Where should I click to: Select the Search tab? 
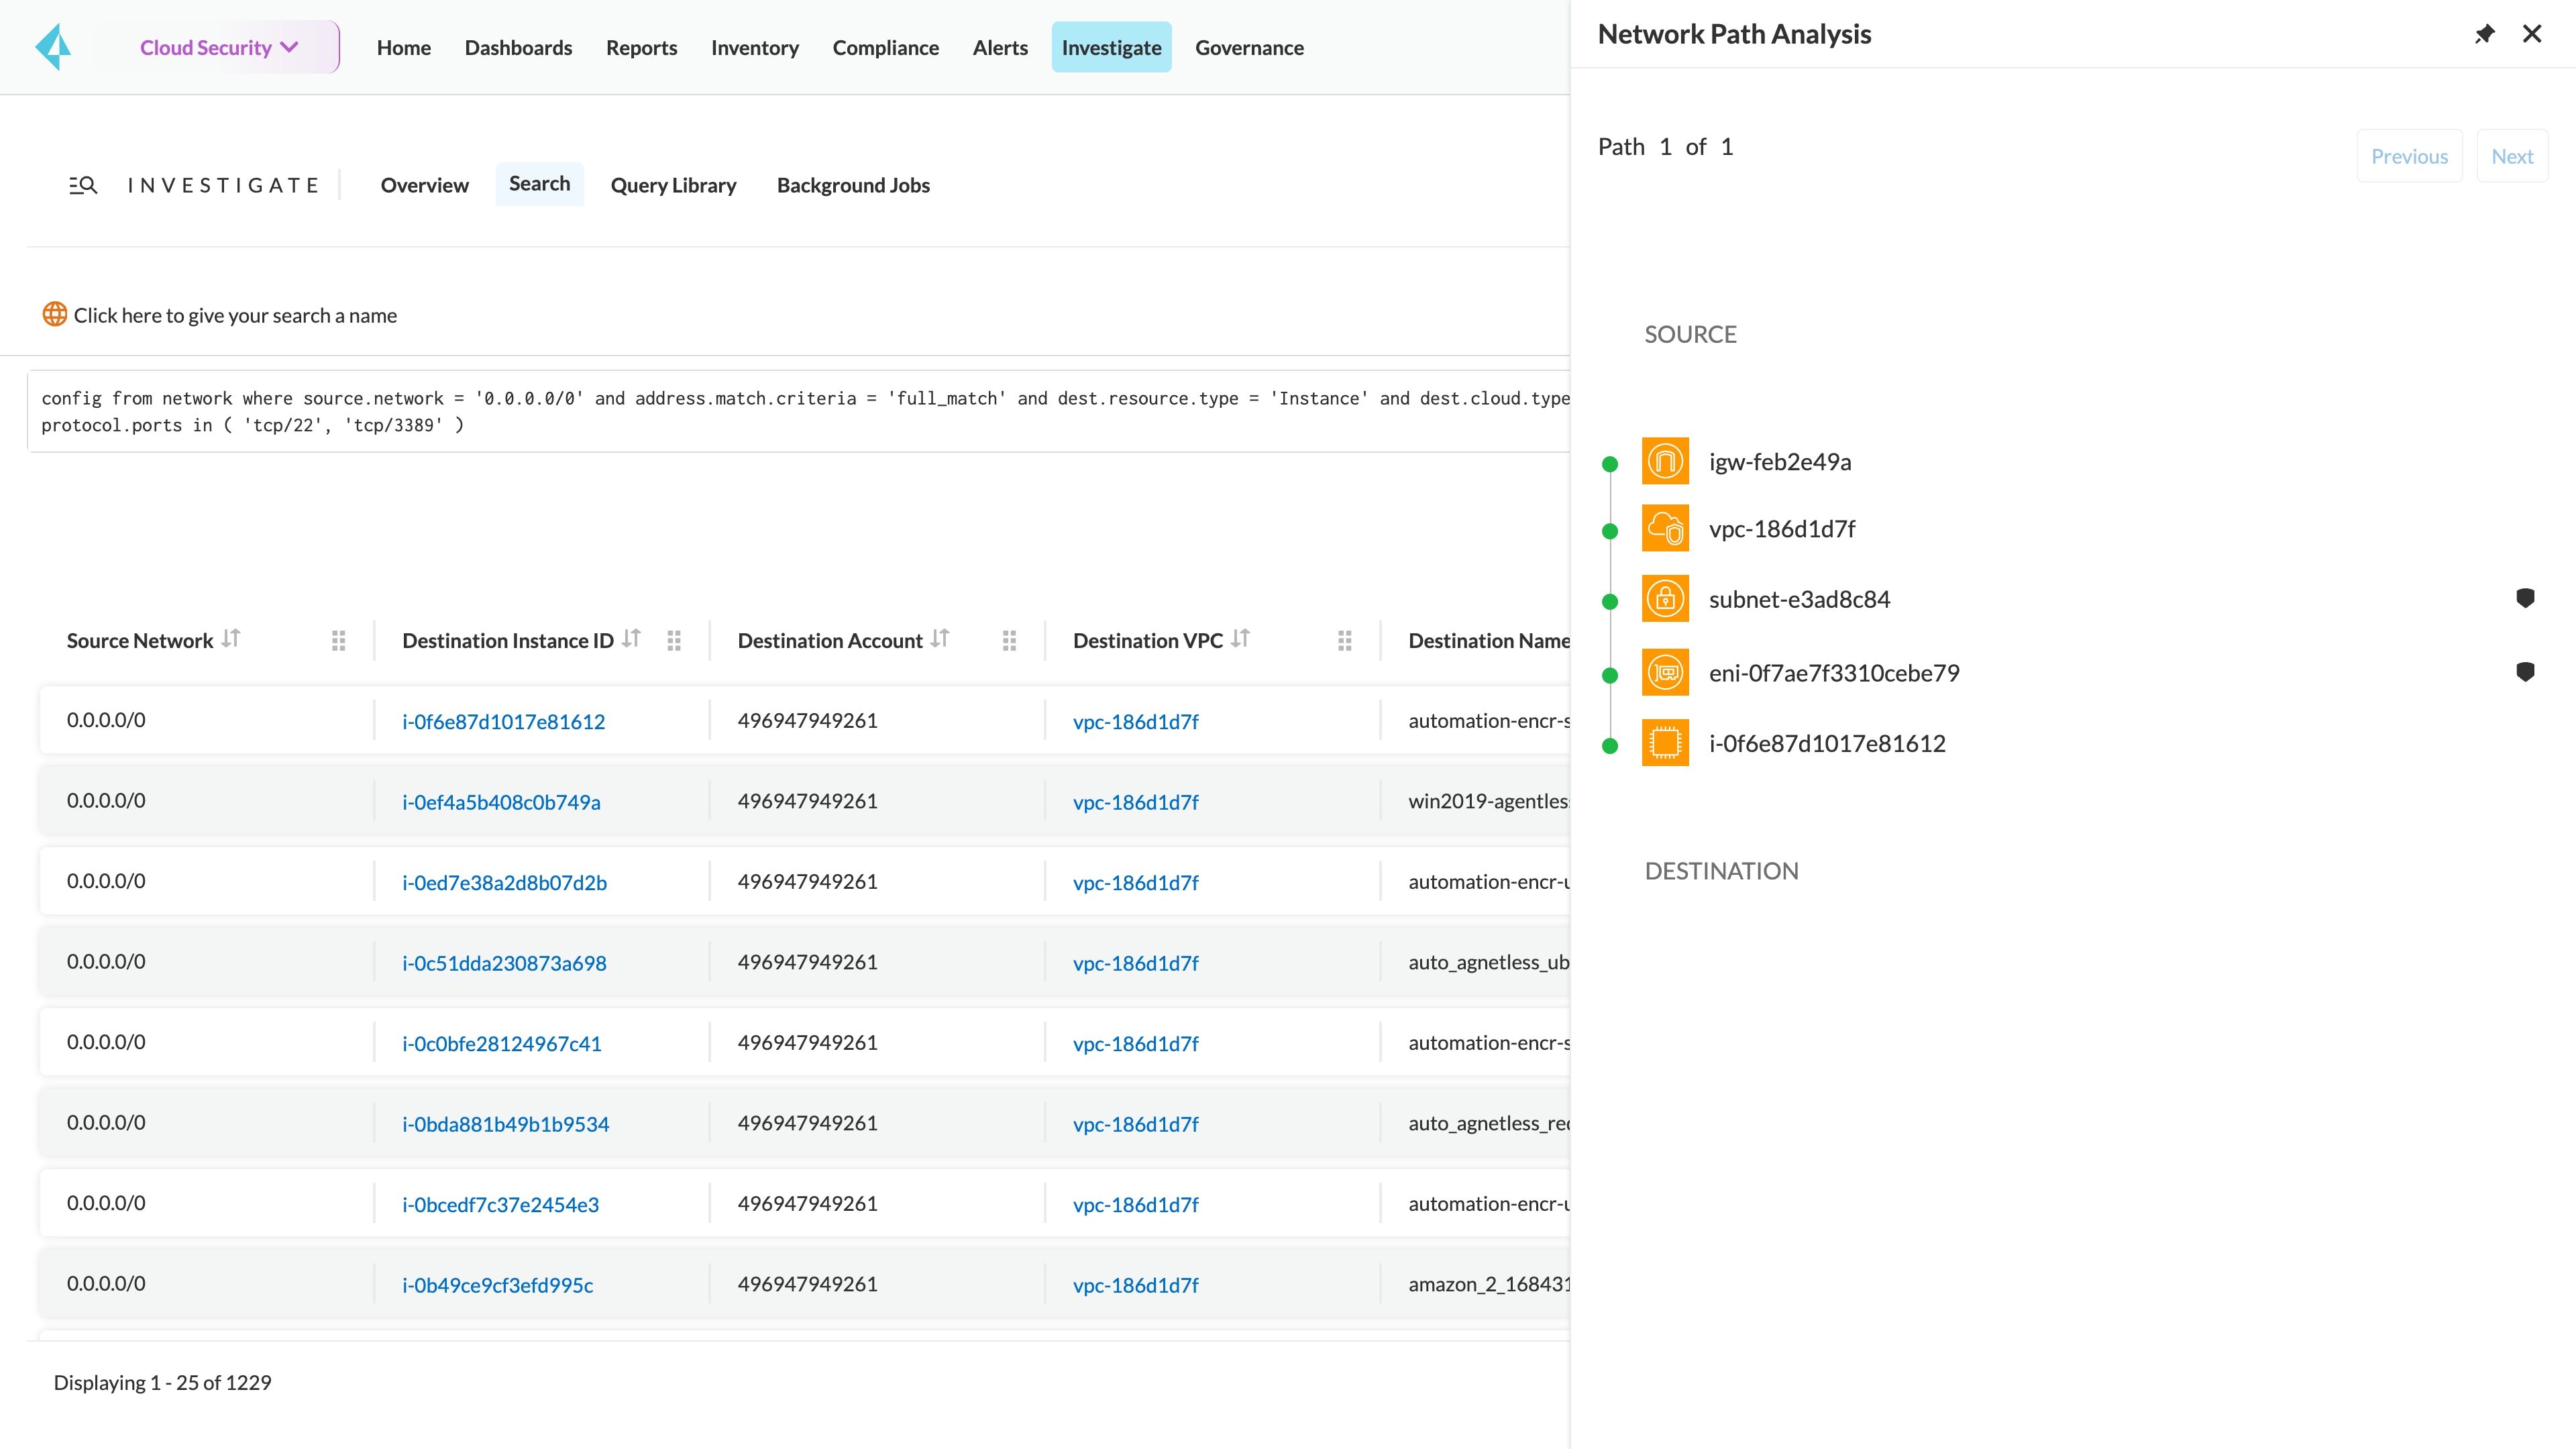[539, 182]
